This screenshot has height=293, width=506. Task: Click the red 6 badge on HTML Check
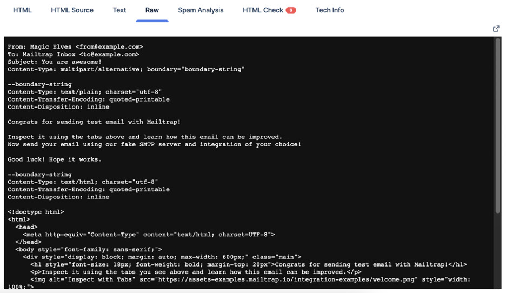[291, 10]
